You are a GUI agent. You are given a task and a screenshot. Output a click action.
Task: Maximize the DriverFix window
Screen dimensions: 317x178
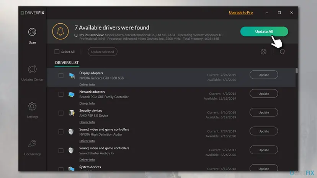pos(279,13)
